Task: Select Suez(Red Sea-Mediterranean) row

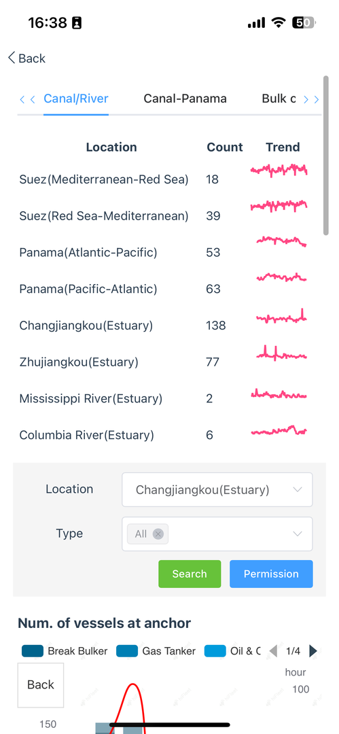Action: (x=164, y=216)
